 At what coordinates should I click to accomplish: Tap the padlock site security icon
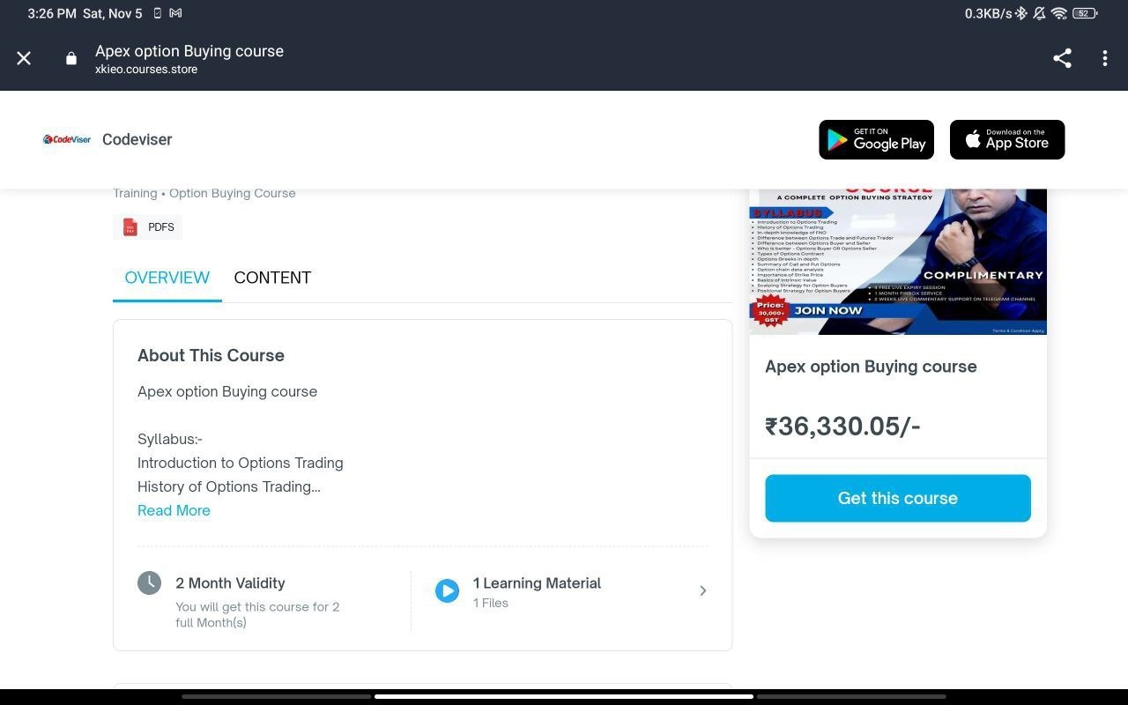[71, 58]
